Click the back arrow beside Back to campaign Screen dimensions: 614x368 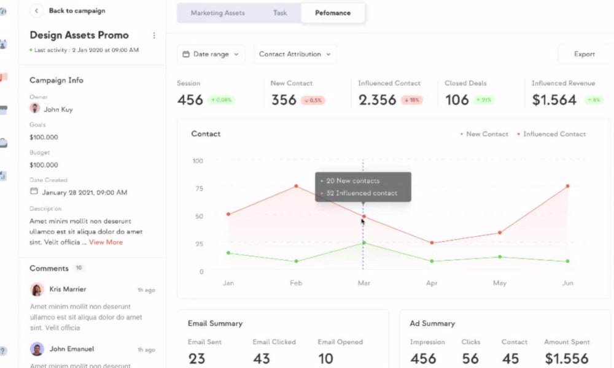tap(36, 10)
